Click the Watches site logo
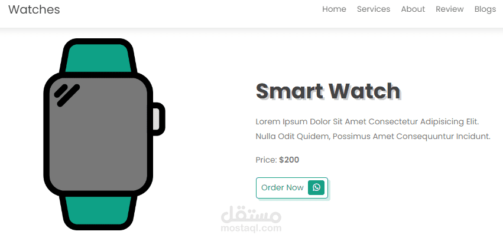 (x=34, y=9)
